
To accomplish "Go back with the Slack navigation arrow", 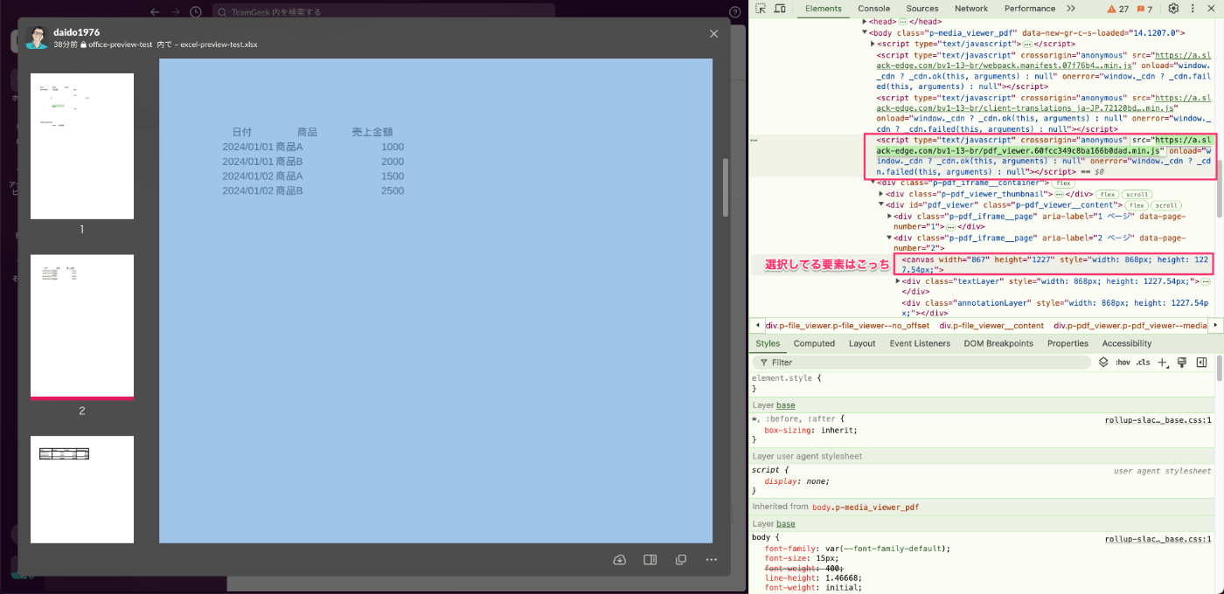I will click(x=155, y=12).
